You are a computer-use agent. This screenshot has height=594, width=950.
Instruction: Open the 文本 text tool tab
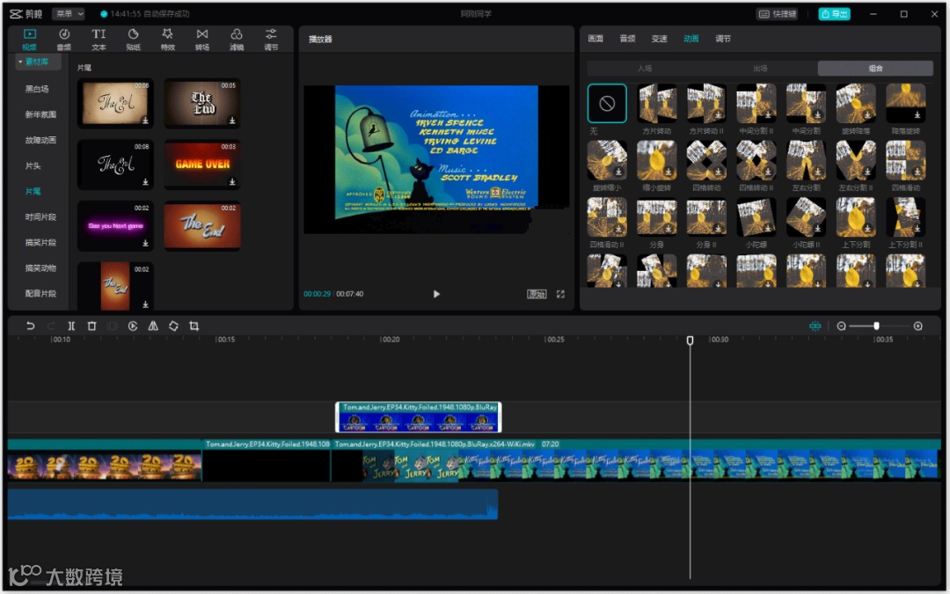pos(99,39)
